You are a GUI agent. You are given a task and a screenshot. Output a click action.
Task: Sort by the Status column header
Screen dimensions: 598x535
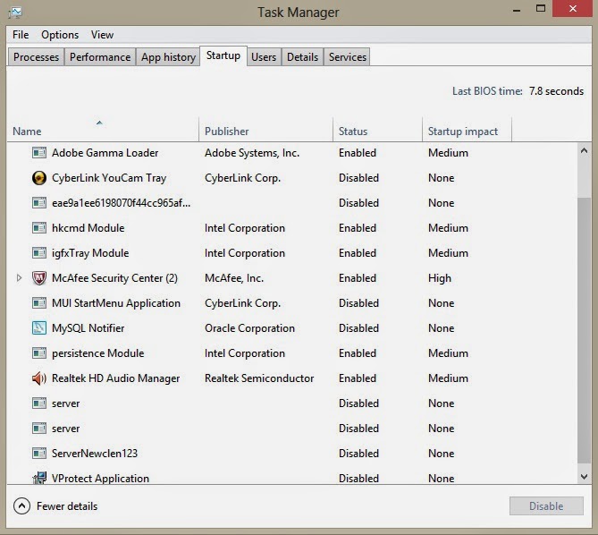(377, 131)
